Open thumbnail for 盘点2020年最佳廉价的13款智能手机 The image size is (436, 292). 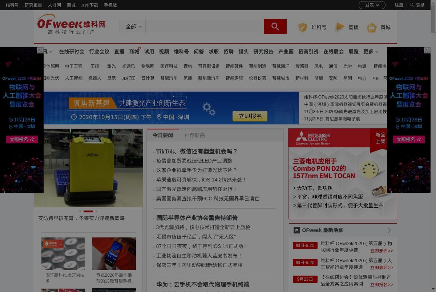[114, 254]
